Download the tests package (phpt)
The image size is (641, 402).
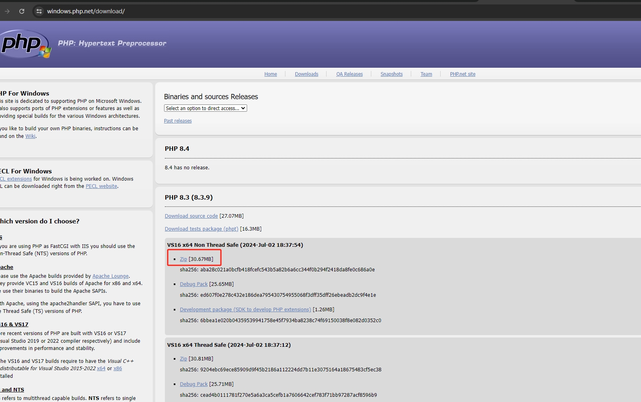(x=201, y=229)
